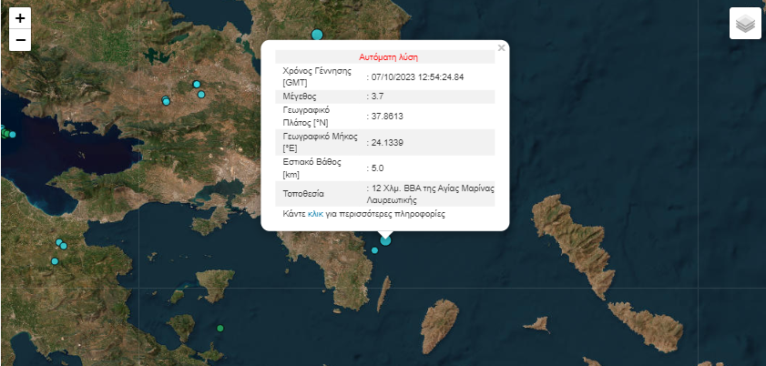Zoom out of the map
The height and width of the screenshot is (366, 766).
coord(20,40)
